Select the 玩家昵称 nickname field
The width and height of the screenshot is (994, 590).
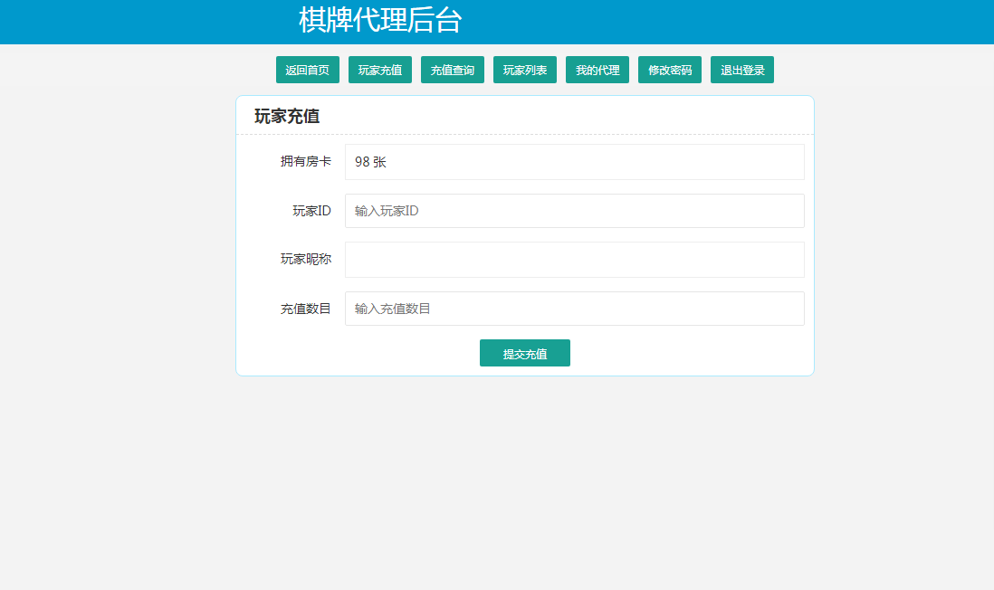(x=574, y=259)
